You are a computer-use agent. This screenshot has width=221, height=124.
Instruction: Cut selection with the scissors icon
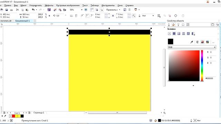[18, 10]
